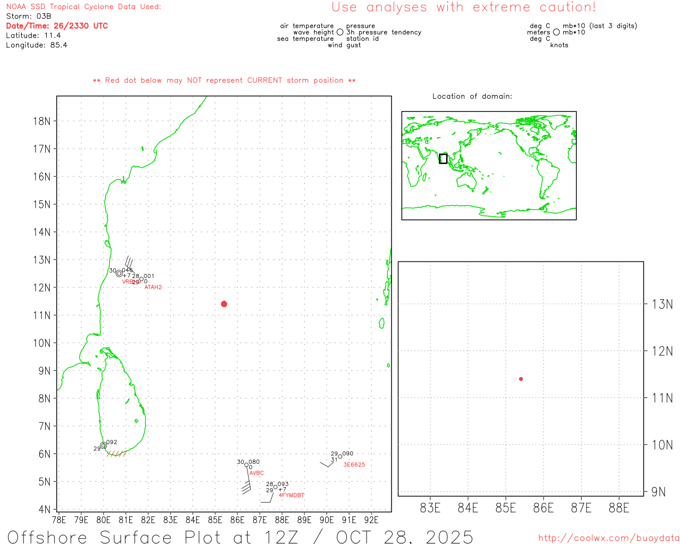Click the 80E longitude axis label
The image size is (680, 544).
104,520
